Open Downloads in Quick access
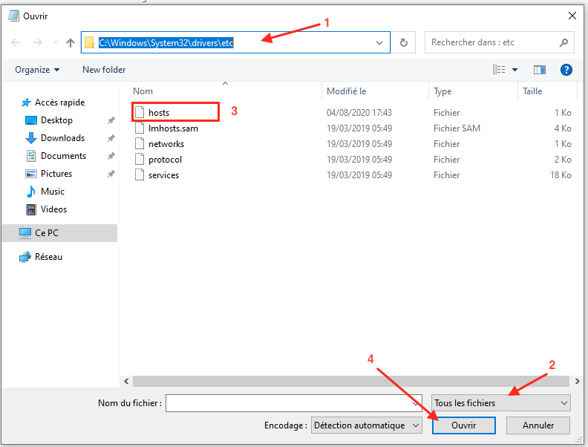This screenshot has width=588, height=447. click(62, 138)
